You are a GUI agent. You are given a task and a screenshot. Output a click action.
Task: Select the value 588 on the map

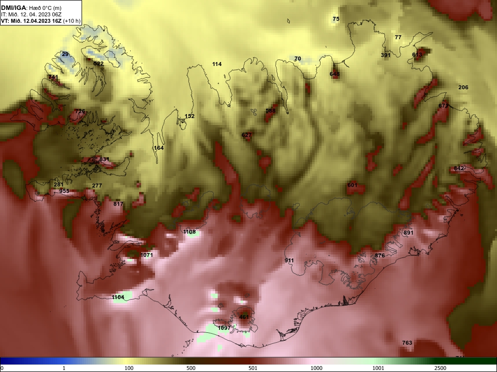(270, 111)
